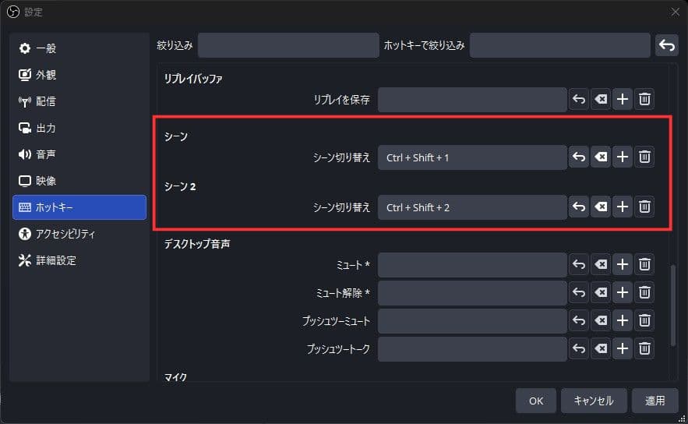Viewport: 688px width, 424px height.
Task: Remove the ミュート hotkey with trash icon
Action: click(644, 265)
